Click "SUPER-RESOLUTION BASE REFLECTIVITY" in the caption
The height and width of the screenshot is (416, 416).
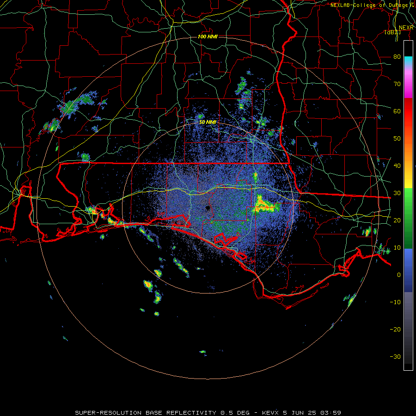pyautogui.click(x=146, y=413)
